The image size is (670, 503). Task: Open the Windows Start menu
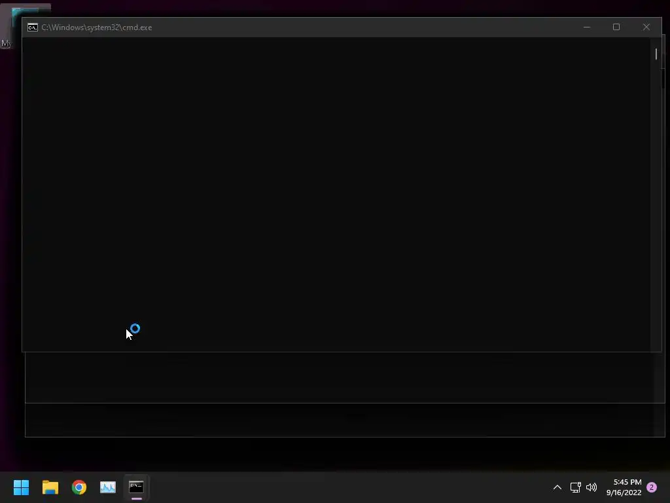(21, 487)
